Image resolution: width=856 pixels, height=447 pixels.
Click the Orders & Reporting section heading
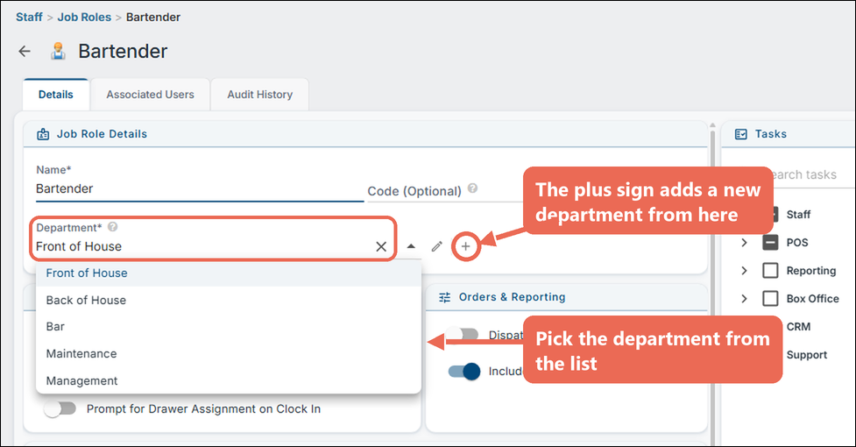[512, 297]
